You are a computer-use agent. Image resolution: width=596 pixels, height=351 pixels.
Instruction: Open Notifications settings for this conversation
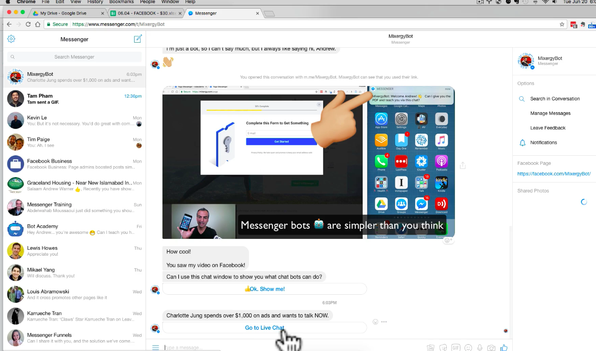543,143
